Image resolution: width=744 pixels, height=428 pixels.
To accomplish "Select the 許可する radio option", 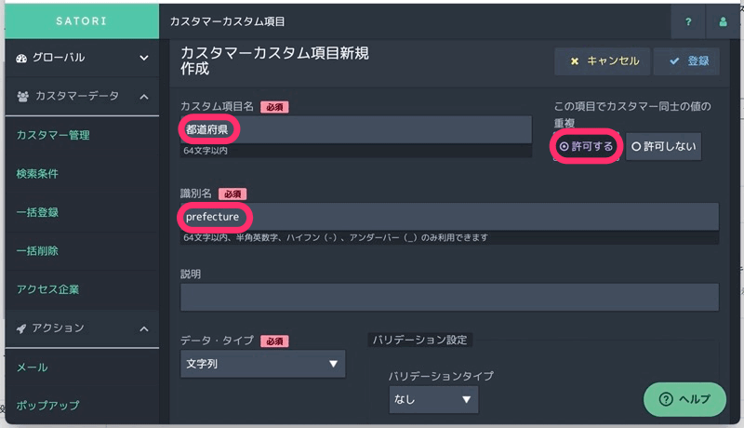I will (587, 146).
